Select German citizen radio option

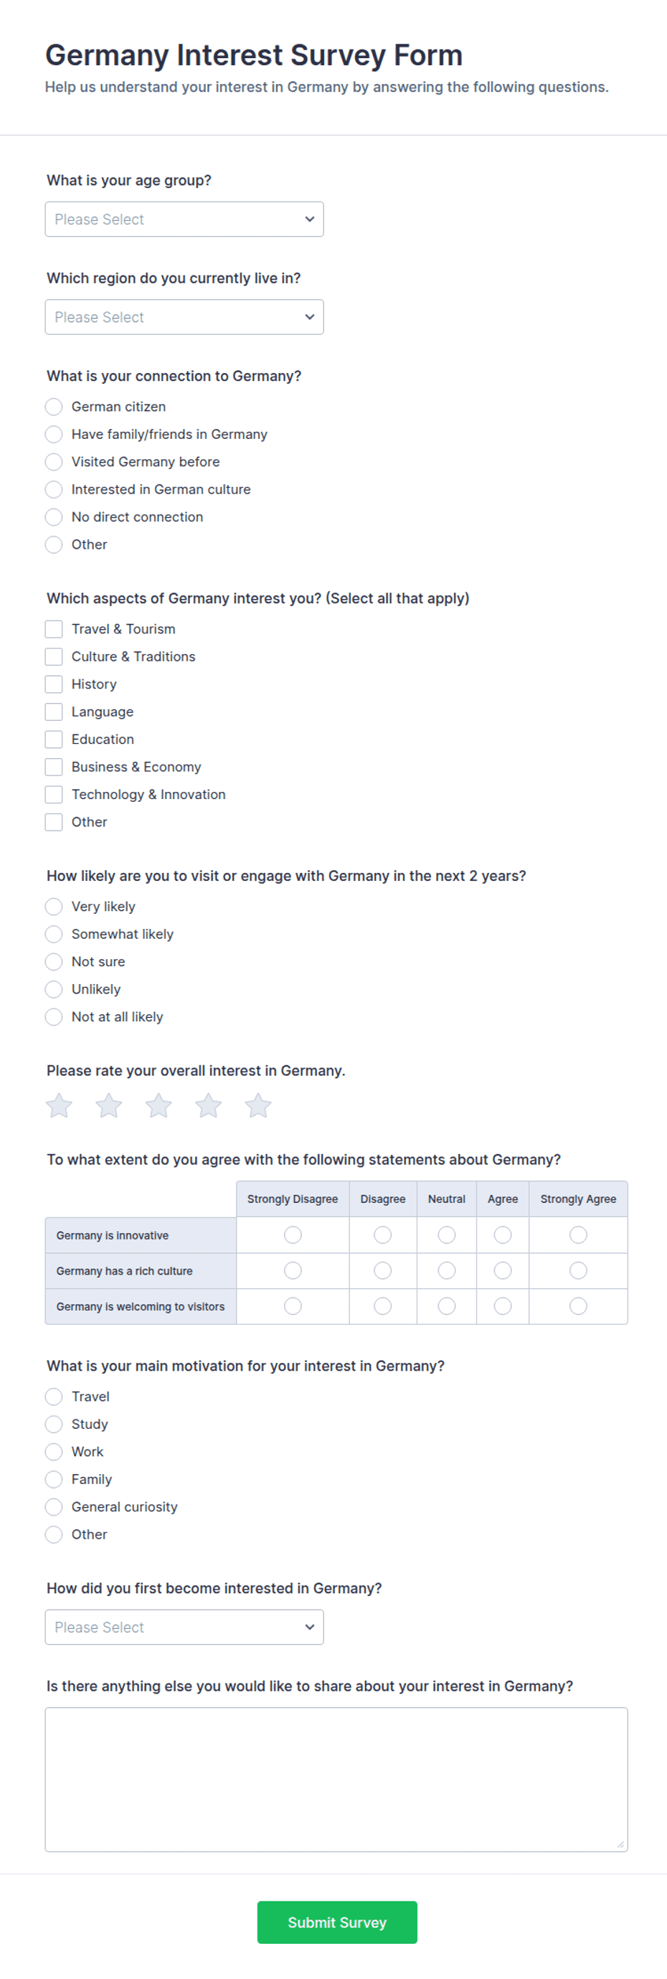[54, 407]
